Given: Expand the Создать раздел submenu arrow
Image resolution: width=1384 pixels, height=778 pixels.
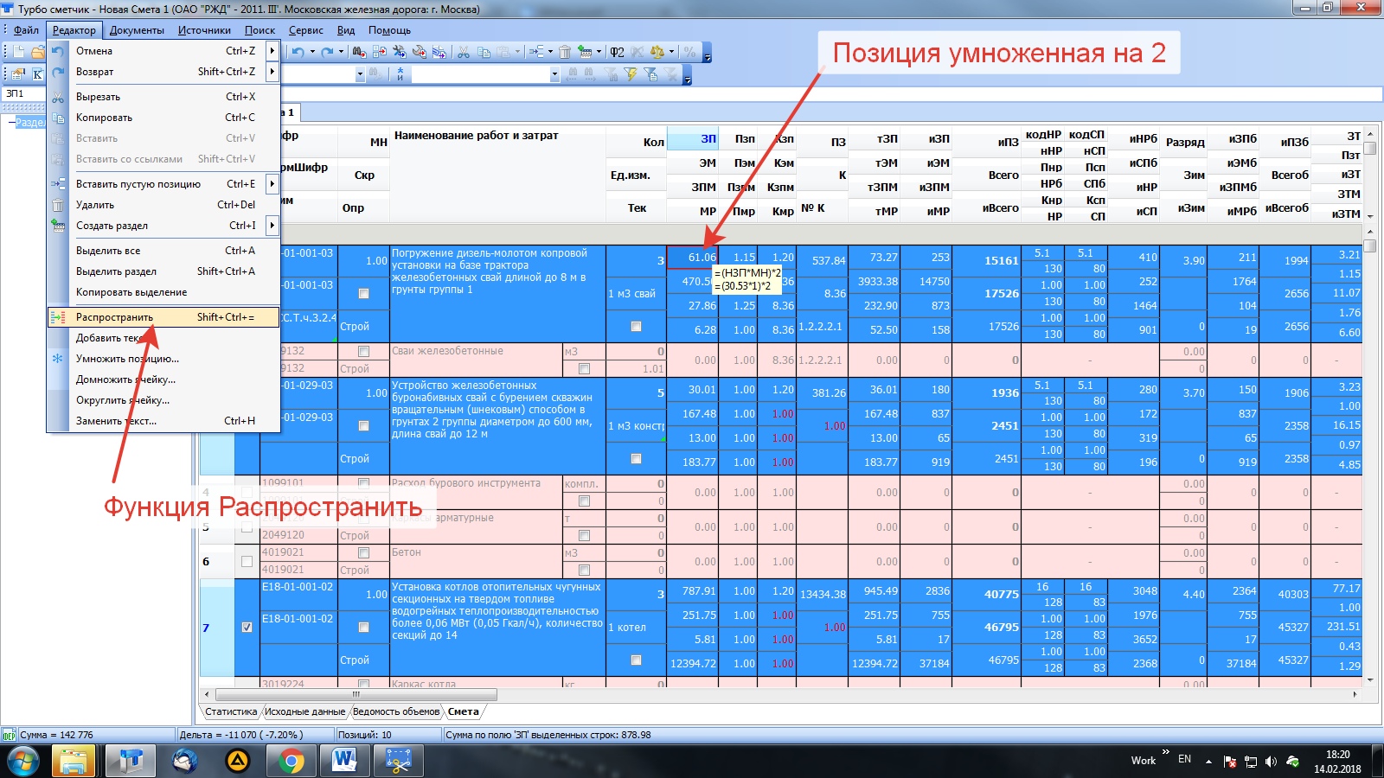Looking at the screenshot, I should pos(272,225).
